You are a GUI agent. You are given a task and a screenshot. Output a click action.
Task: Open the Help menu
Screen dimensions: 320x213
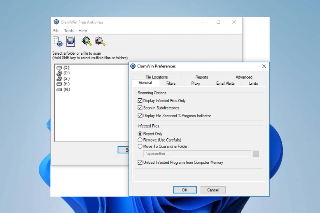coord(83,31)
